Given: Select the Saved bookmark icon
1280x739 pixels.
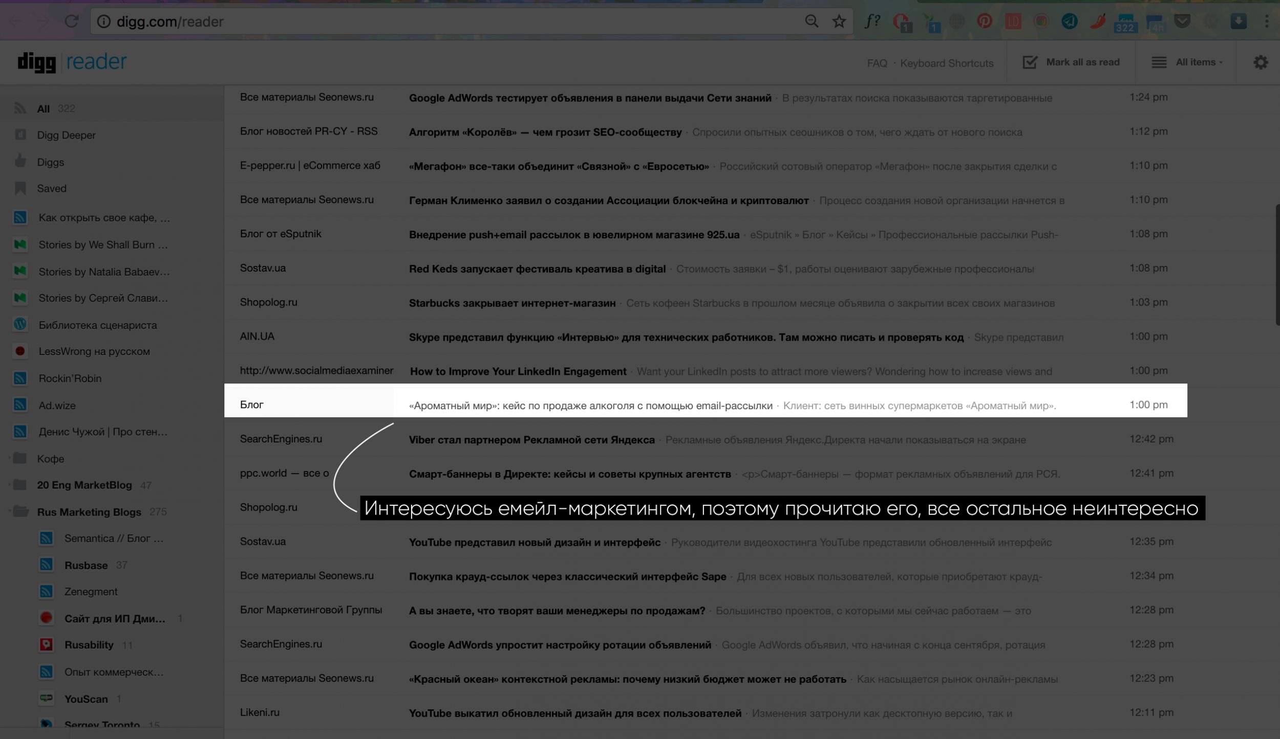Looking at the screenshot, I should [20, 188].
